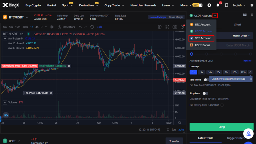Image resolution: width=256 pixels, height=144 pixels.
Task: Select 125x leverage
Action: (x=243, y=72)
